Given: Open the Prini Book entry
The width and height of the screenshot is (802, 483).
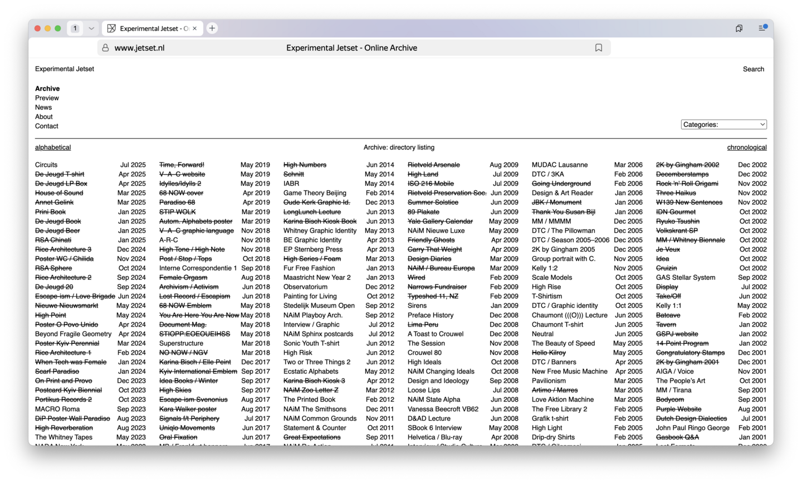Looking at the screenshot, I should tap(51, 212).
